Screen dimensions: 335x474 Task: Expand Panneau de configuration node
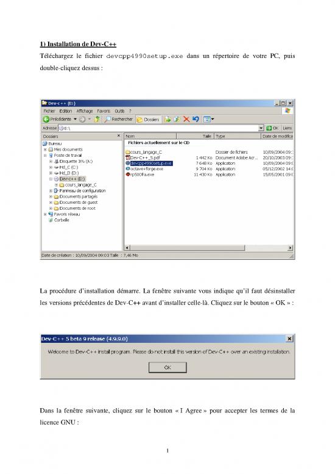click(x=51, y=191)
